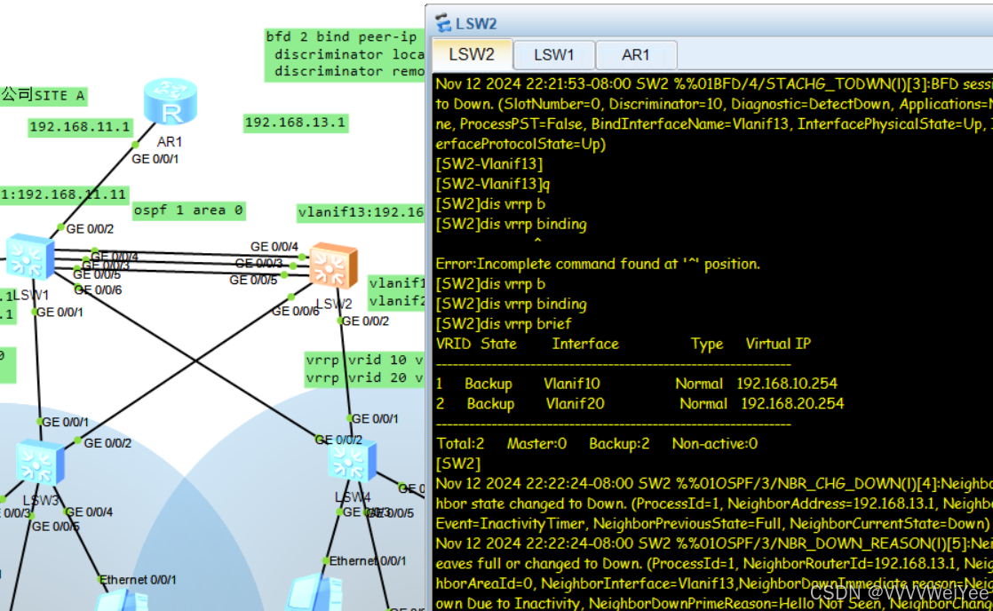The width and height of the screenshot is (993, 611).
Task: Click the AR1 GE 0/0/1 port label
Action: click(155, 159)
